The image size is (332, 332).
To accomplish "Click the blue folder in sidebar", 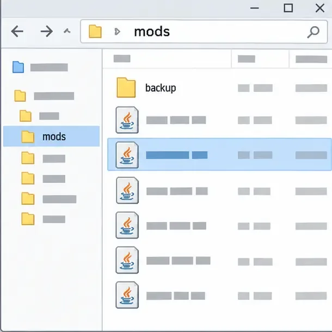I will (x=18, y=67).
